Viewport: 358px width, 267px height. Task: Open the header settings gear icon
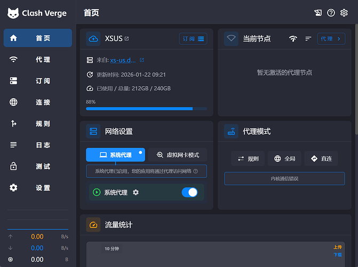tap(344, 13)
